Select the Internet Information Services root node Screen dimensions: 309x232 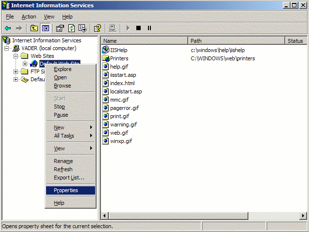tap(47, 40)
